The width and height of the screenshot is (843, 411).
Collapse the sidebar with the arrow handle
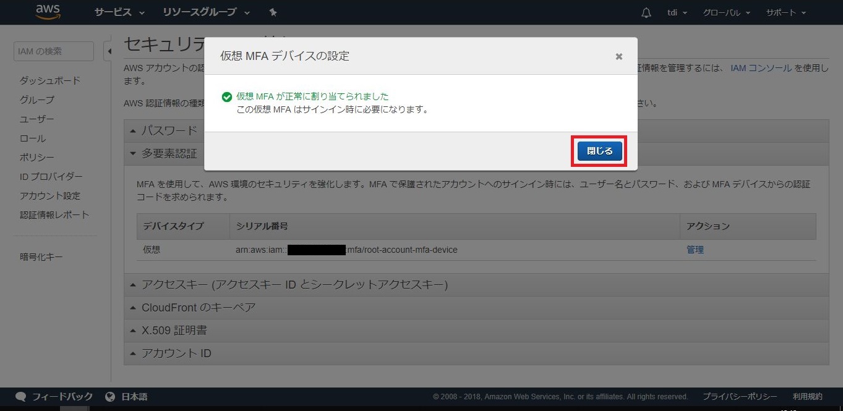coord(109,51)
